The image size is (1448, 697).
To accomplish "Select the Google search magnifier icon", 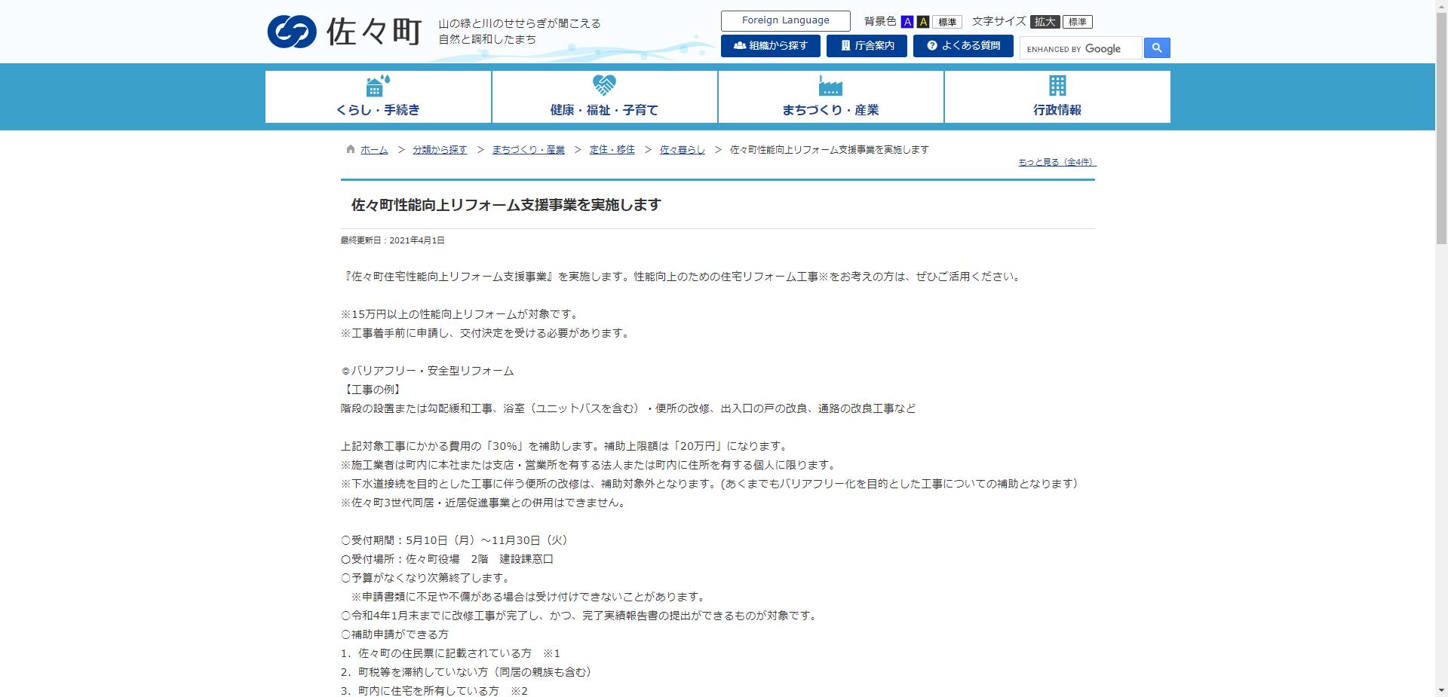I will [x=1156, y=47].
